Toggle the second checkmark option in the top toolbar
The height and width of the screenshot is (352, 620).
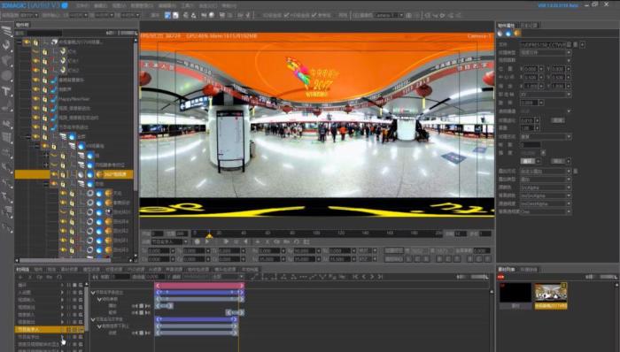(314, 15)
